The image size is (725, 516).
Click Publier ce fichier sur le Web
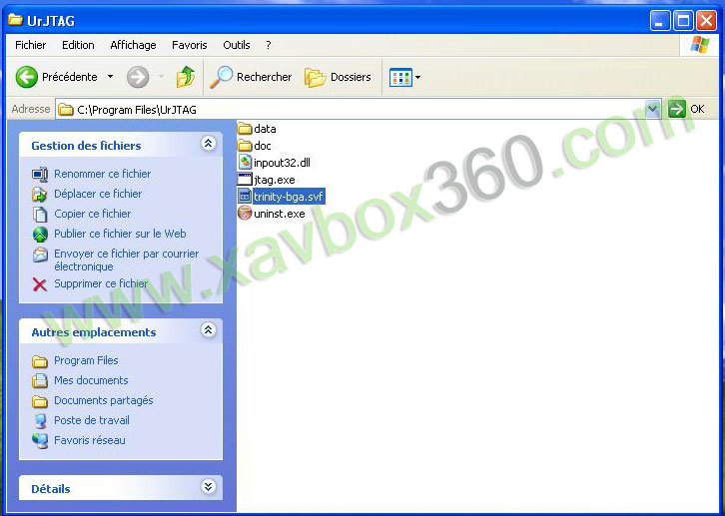pos(120,234)
